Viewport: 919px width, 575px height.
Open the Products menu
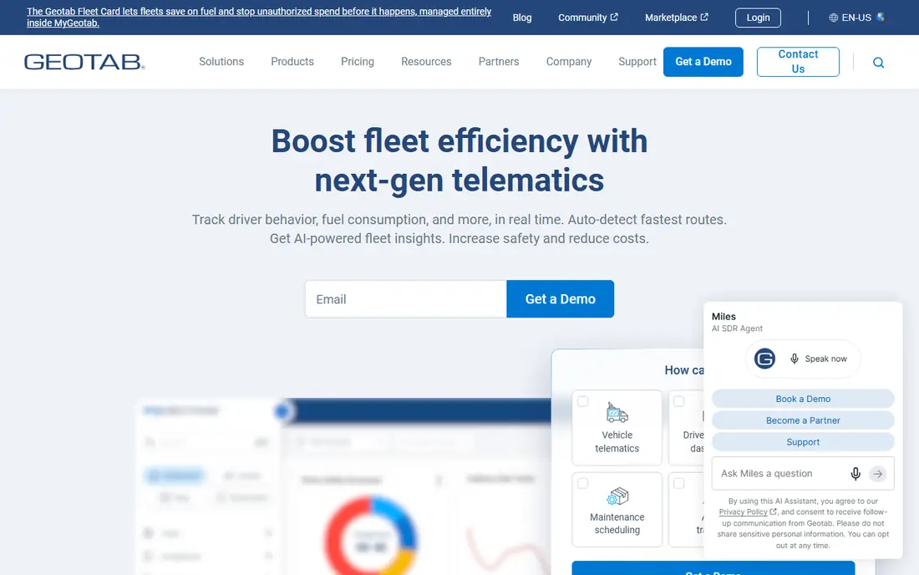(x=292, y=62)
